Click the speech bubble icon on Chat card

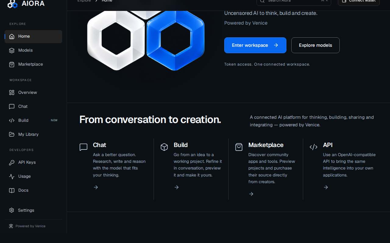point(83,147)
